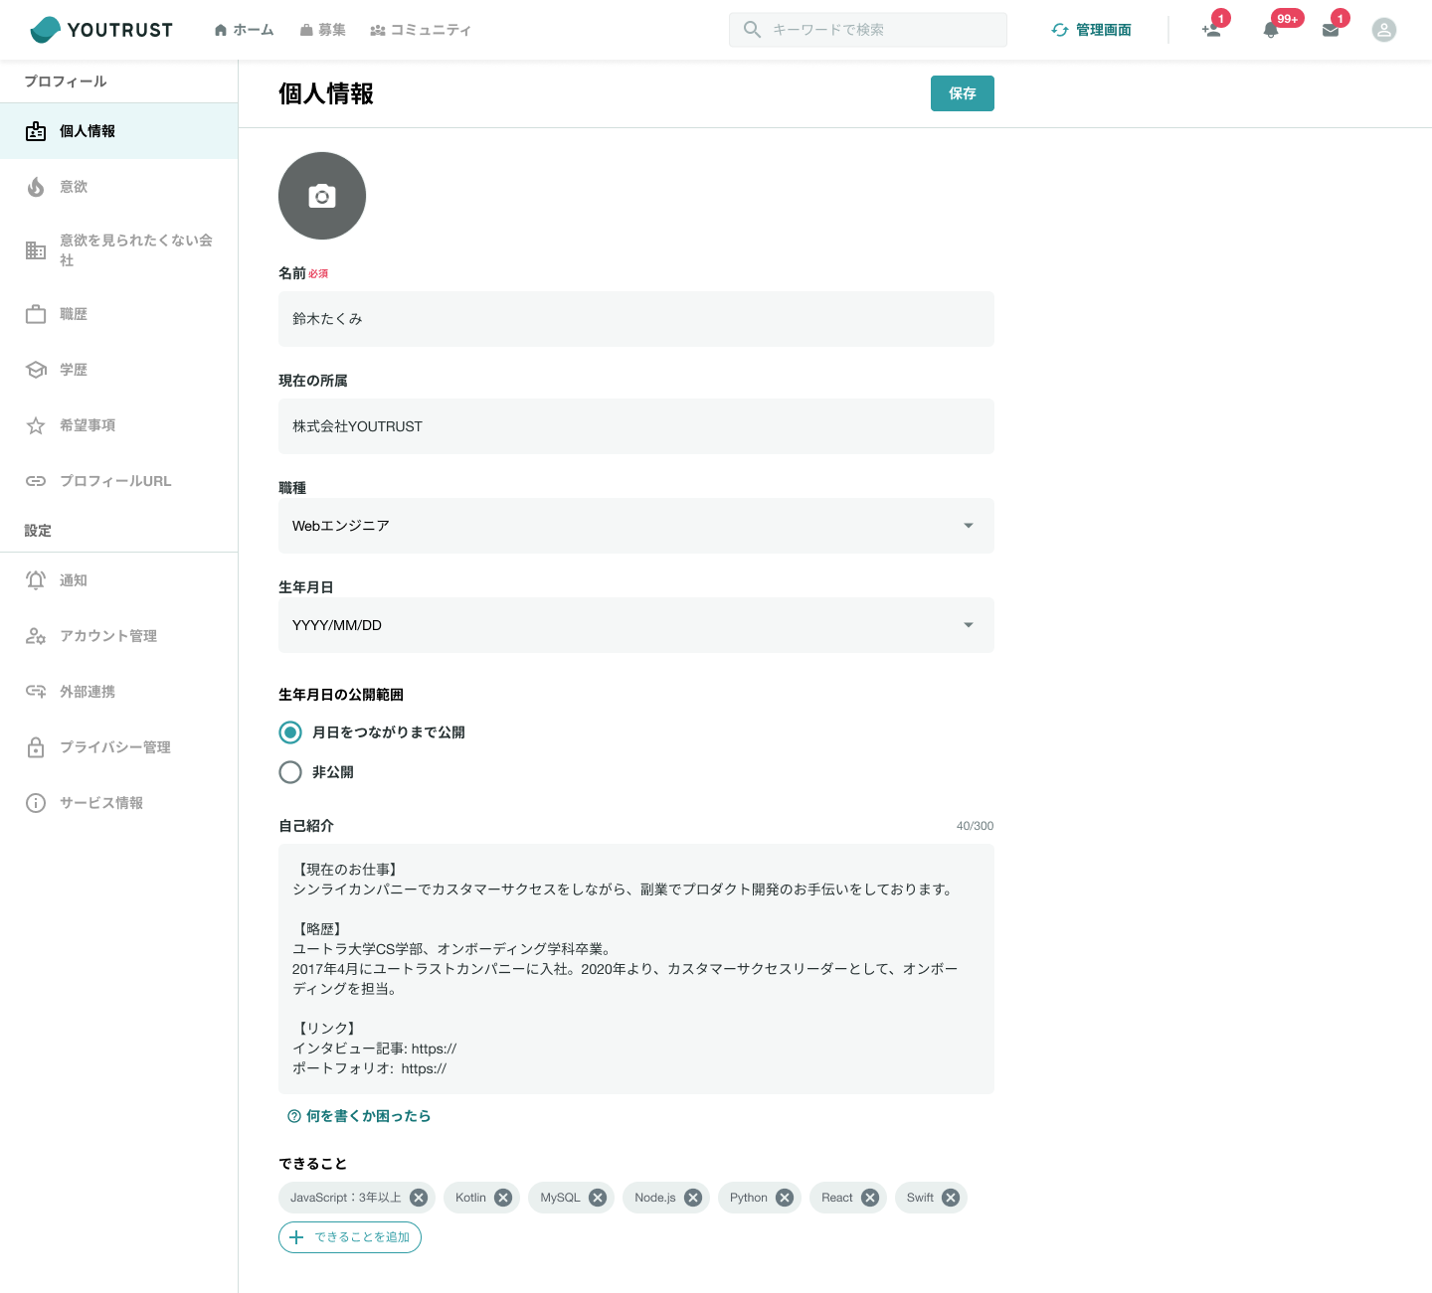Open the プライバシー管理 lock icon
Viewport: 1432px width, 1293px height.
tap(36, 747)
